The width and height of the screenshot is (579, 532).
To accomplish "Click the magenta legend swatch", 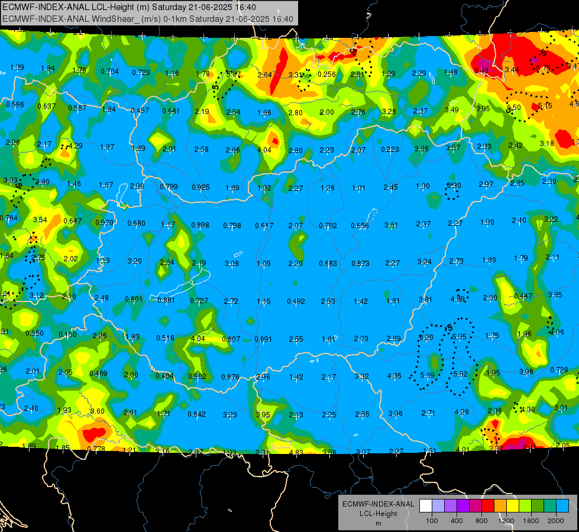I will [x=476, y=505].
